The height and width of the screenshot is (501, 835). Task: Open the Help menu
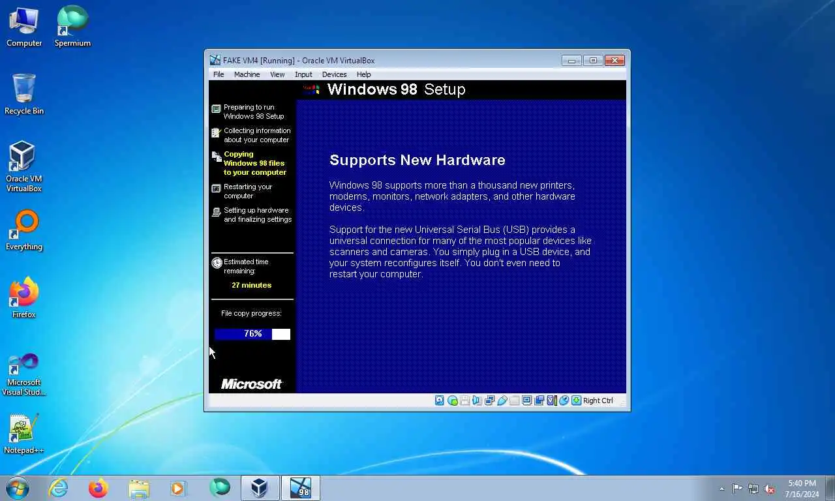[363, 74]
